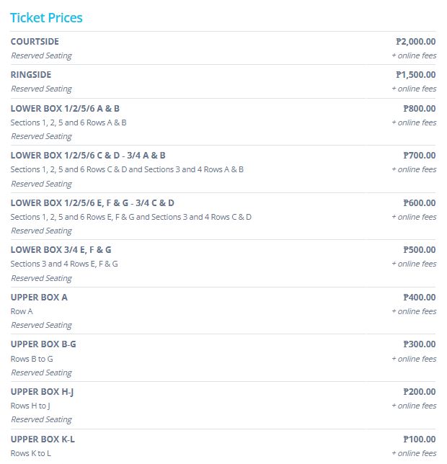Click the "Rows B to G" description
Screen dimensions: 447x464
point(32,359)
